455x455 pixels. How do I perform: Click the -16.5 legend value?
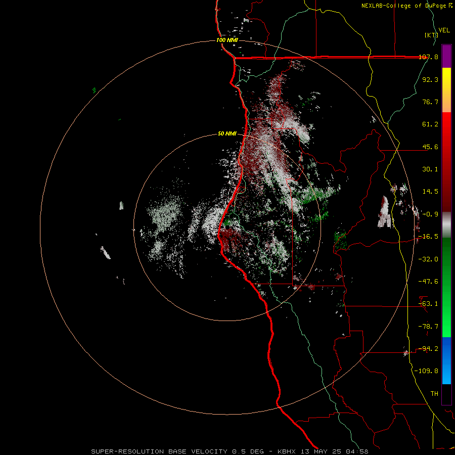[428, 237]
